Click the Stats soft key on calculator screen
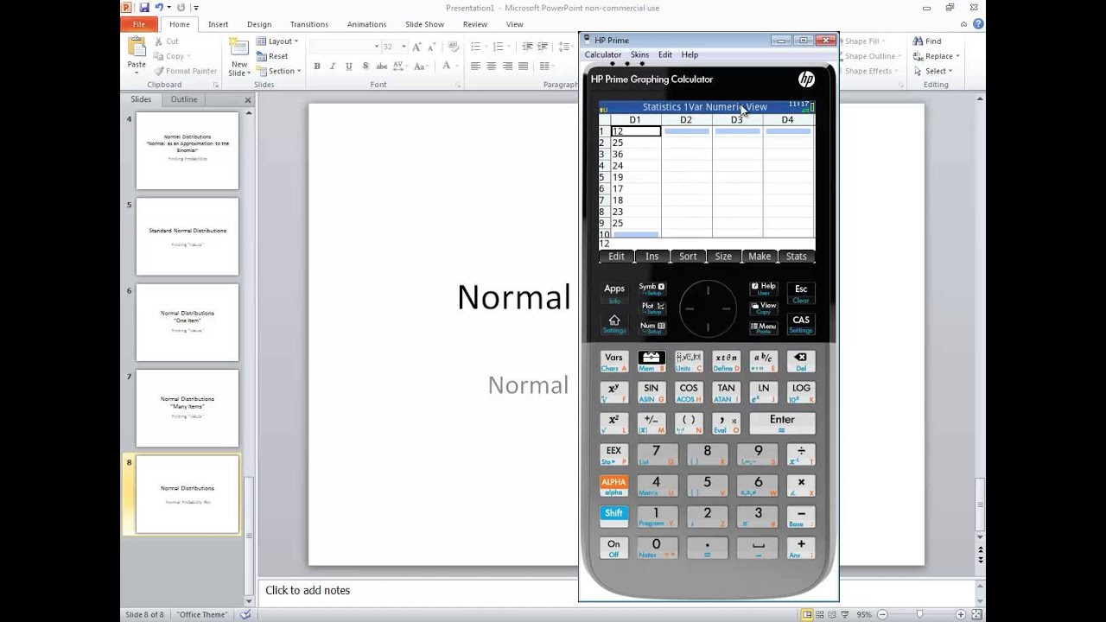Viewport: 1106px width, 622px height. click(797, 256)
